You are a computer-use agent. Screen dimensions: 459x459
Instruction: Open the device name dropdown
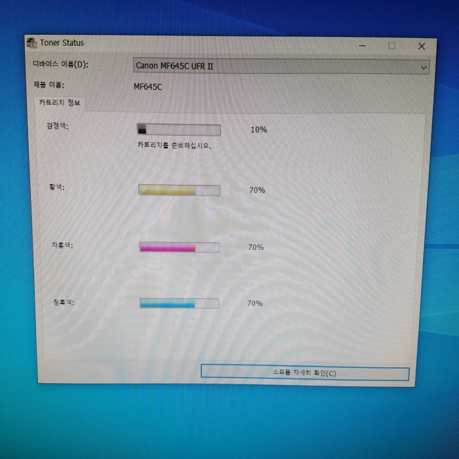[x=281, y=66]
